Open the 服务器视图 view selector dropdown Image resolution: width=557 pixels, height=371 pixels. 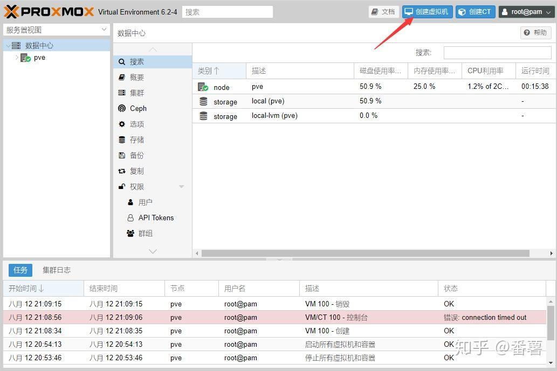(57, 30)
